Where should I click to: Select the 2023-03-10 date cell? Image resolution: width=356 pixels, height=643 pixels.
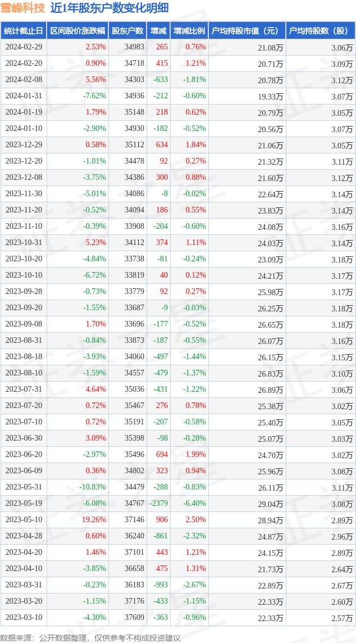[x=24, y=618]
